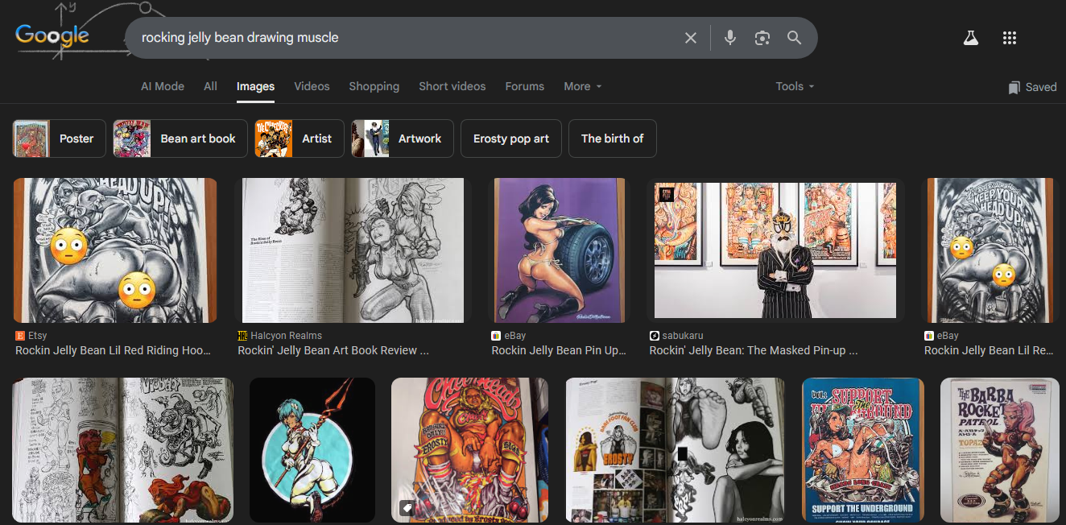1066x525 pixels.
Task: Apply the Erosty pop art chip
Action: [x=511, y=138]
